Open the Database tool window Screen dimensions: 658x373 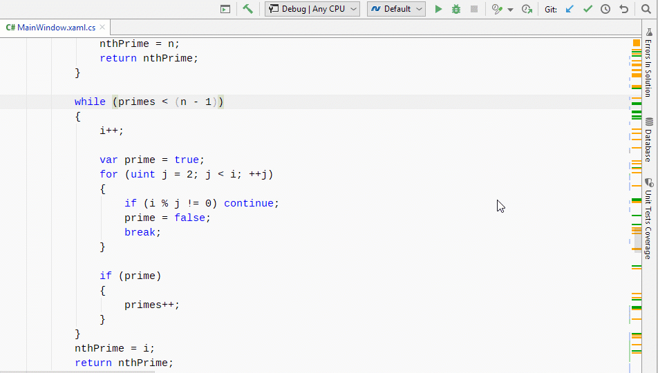[x=648, y=140]
